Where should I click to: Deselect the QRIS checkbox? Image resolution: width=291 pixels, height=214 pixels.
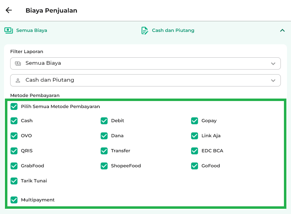pyautogui.click(x=14, y=151)
